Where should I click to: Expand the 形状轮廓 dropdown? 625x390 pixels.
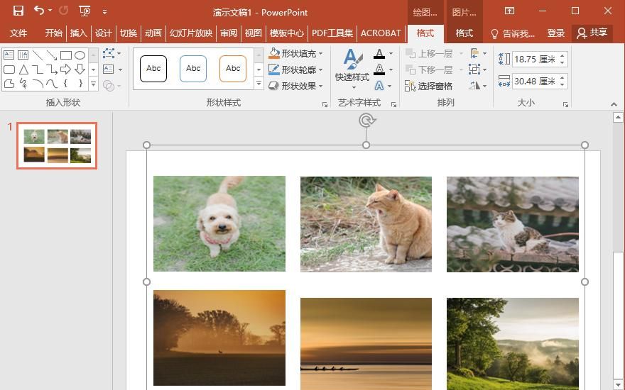point(321,69)
